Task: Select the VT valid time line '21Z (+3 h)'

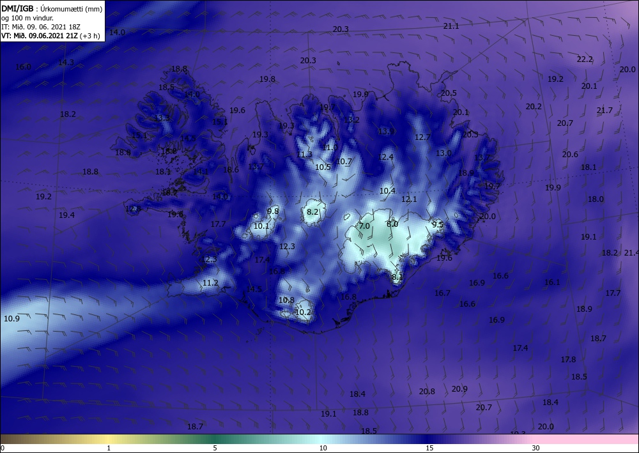Action: pos(50,36)
